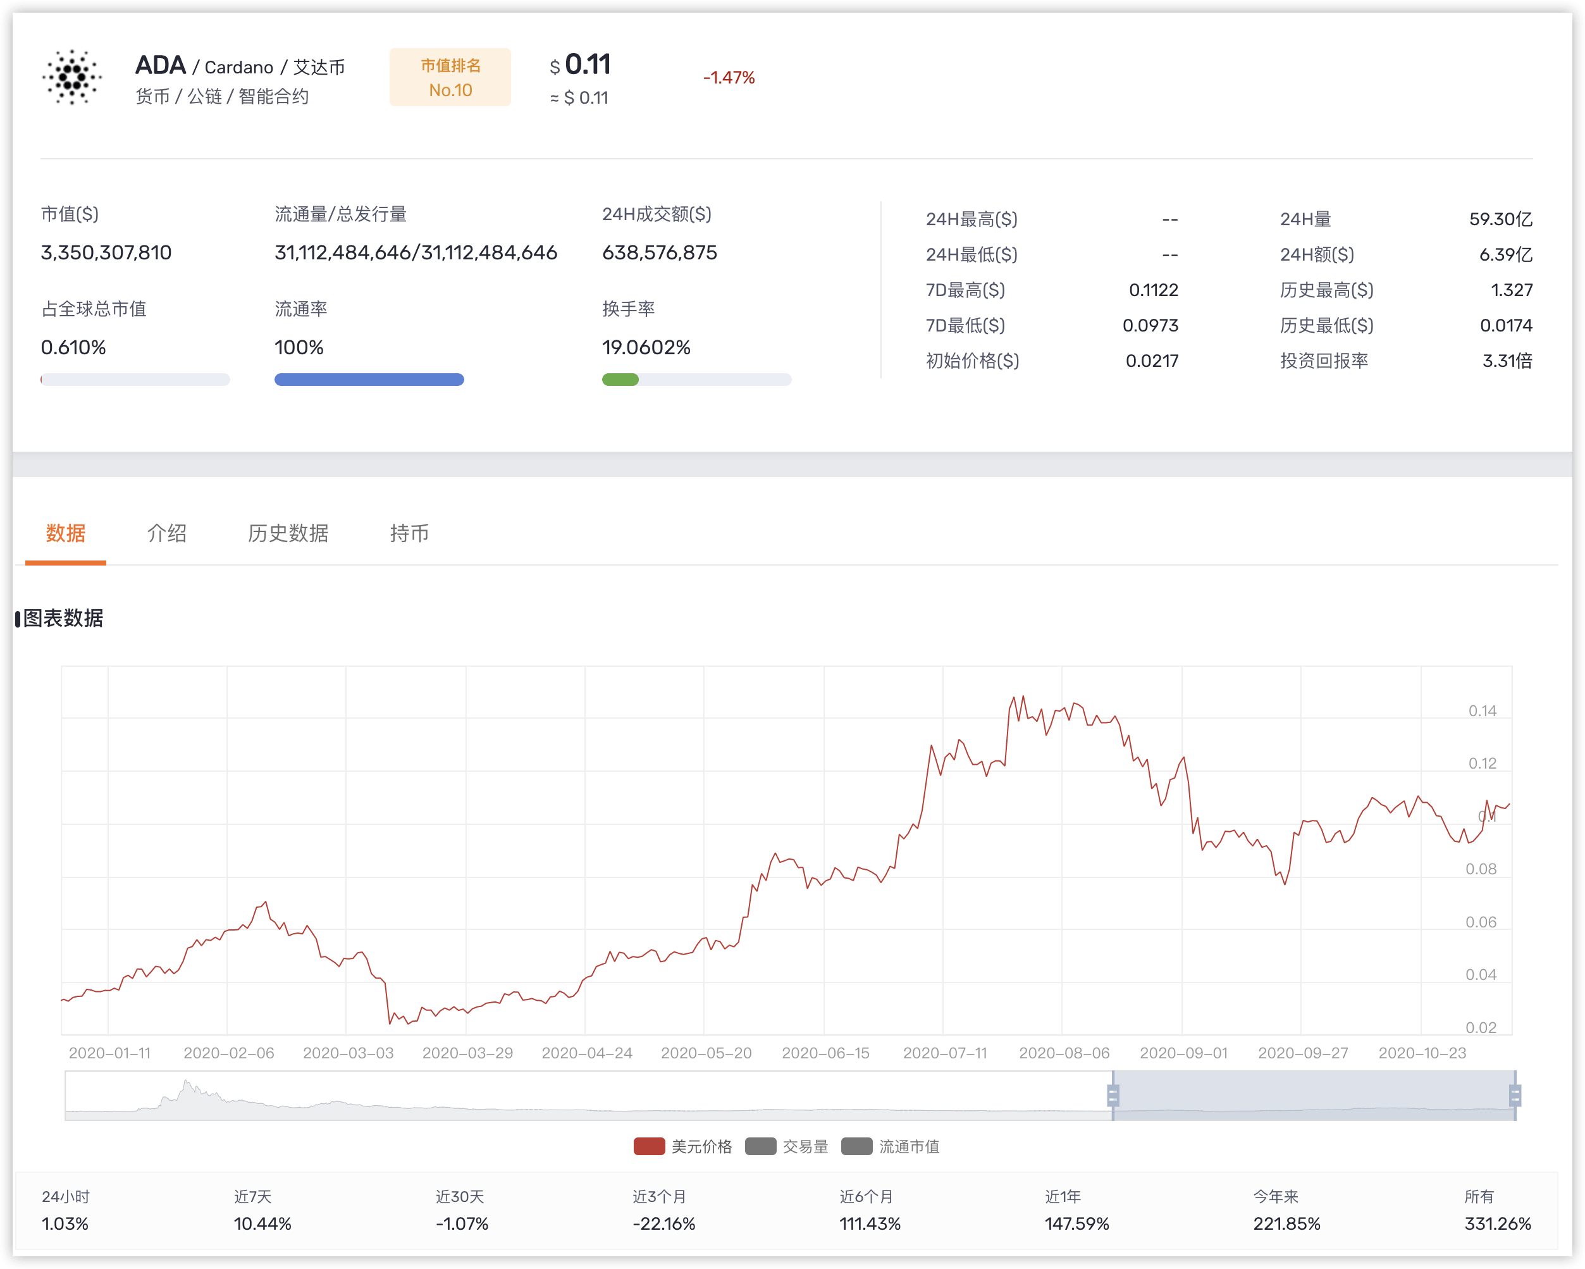Viewport: 1585px width, 1269px height.
Task: Click the 公链 category link
Action: [204, 96]
